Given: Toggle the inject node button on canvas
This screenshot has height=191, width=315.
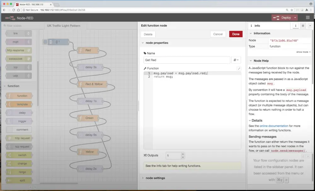Looking at the screenshot, I should (x=45, y=42).
